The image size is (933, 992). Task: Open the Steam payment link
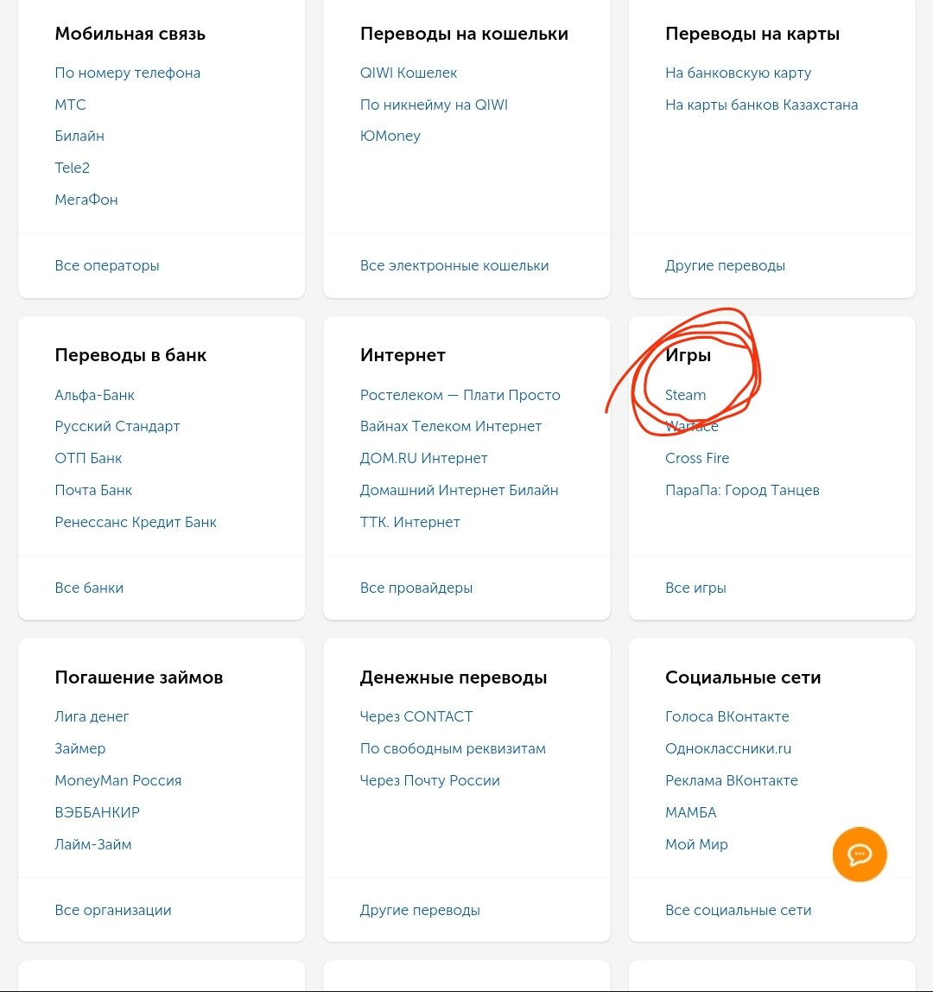pos(685,395)
